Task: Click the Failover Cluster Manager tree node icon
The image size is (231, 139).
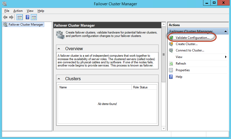Action: pos(5,25)
